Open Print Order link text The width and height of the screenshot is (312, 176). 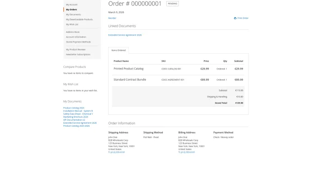pyautogui.click(x=243, y=18)
